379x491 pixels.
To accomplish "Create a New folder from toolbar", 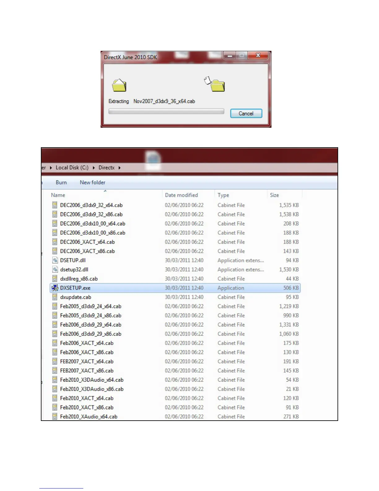I will point(93,183).
